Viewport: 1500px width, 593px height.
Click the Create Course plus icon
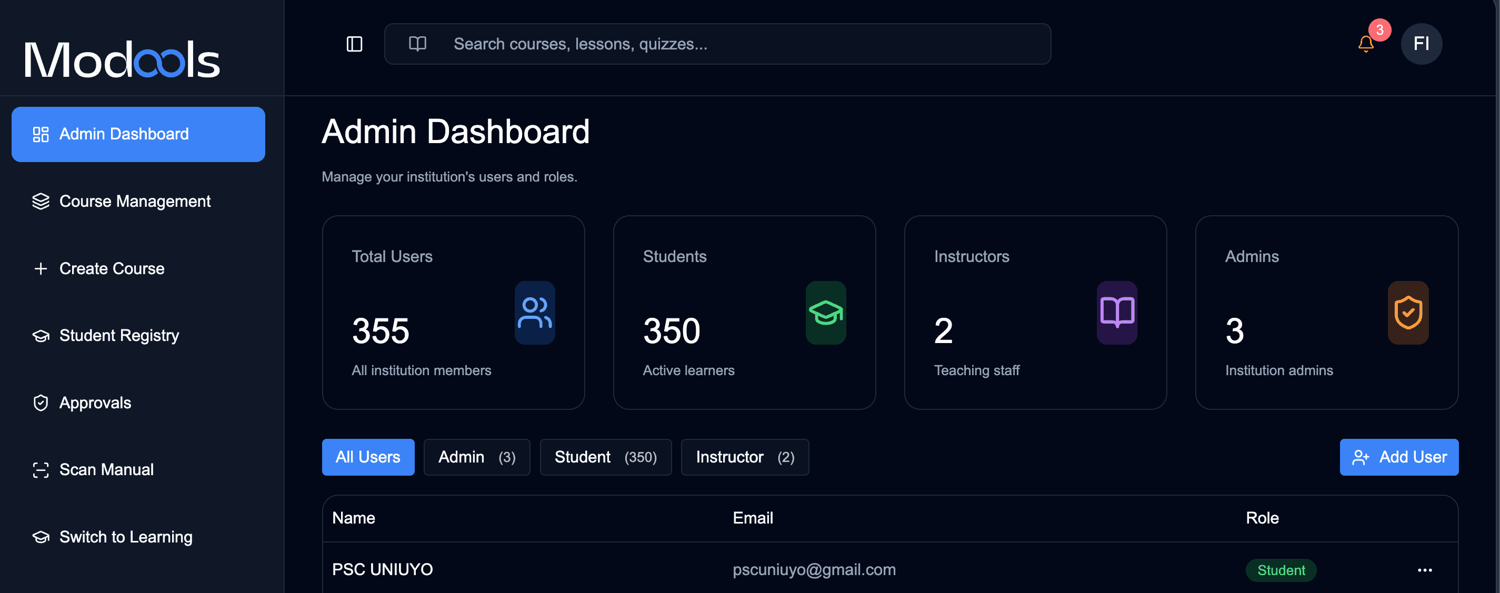pos(41,268)
